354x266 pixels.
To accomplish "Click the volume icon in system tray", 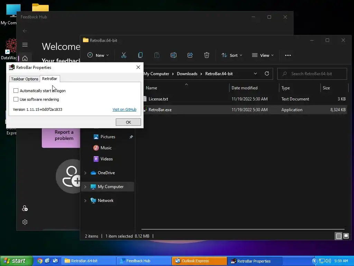I will coord(328,261).
